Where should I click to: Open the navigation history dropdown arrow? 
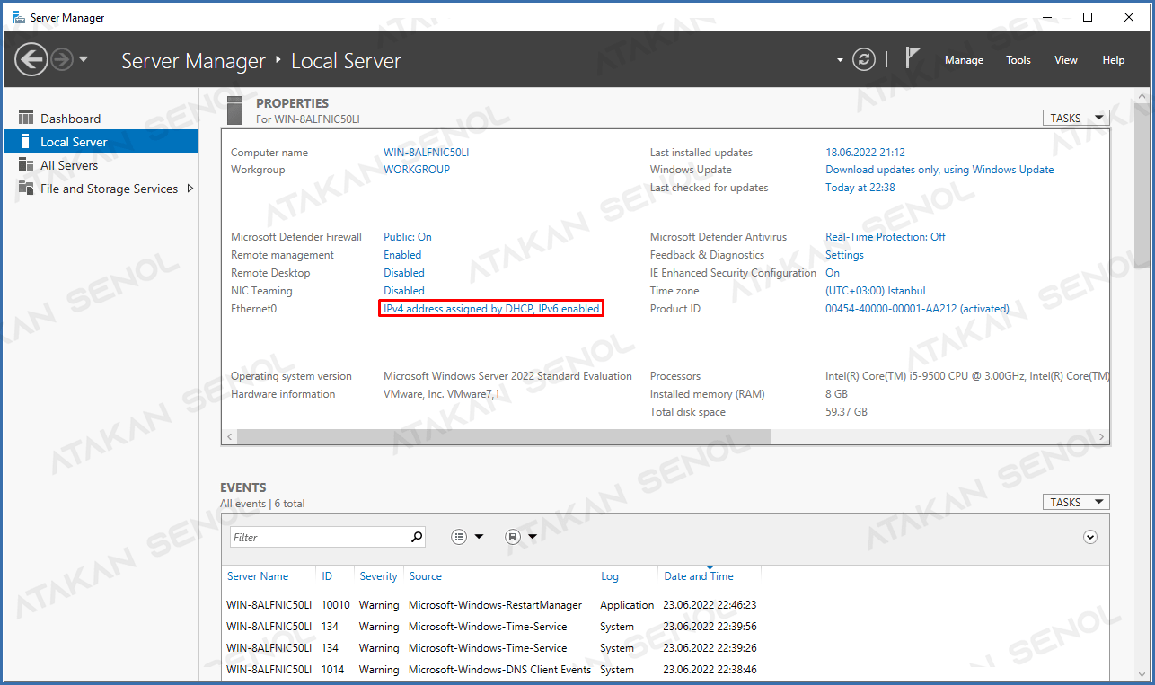(84, 60)
